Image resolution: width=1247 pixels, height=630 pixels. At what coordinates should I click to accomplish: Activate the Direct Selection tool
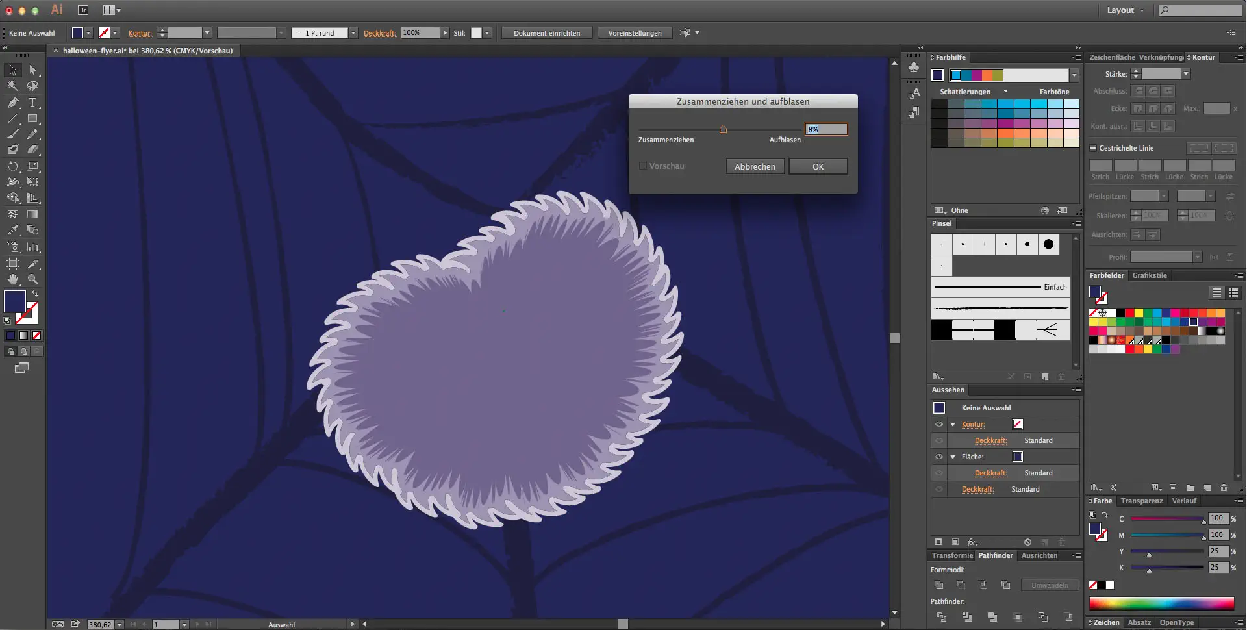pos(32,70)
